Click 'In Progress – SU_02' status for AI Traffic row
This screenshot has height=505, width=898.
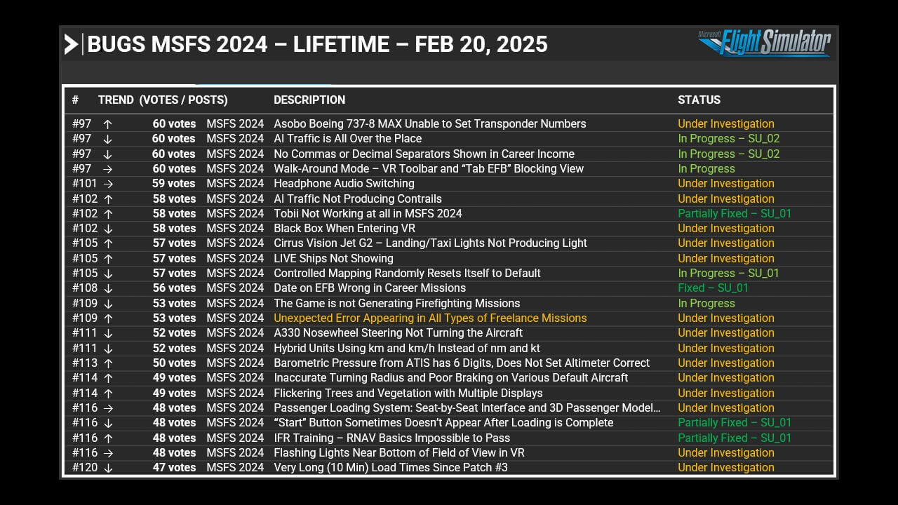coord(729,139)
